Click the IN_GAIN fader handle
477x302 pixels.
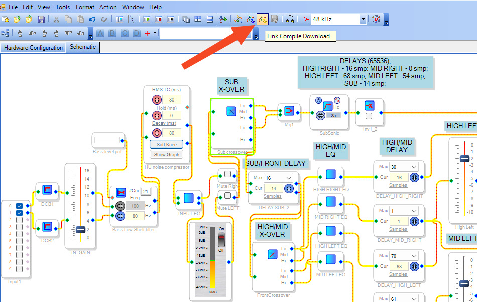pos(81,230)
